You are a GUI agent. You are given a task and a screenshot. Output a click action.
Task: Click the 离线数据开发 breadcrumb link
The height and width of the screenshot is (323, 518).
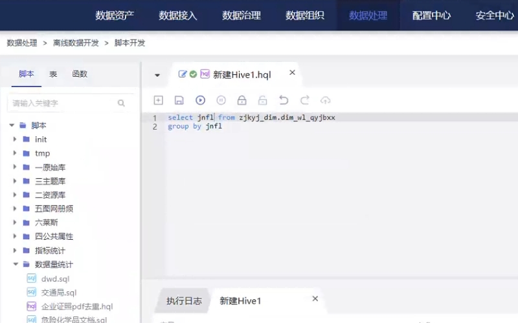tap(76, 43)
